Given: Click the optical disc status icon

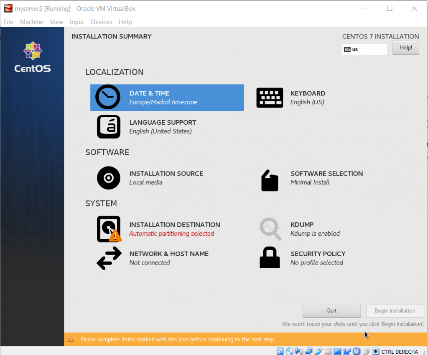Looking at the screenshot, I should tap(289, 352).
